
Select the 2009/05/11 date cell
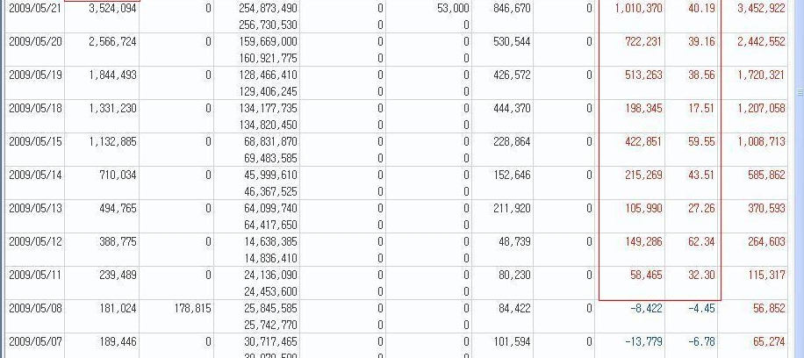[35, 275]
